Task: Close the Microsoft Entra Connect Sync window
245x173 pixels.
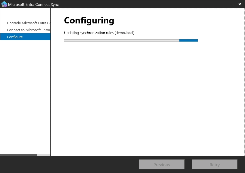Action: pyautogui.click(x=240, y=4)
